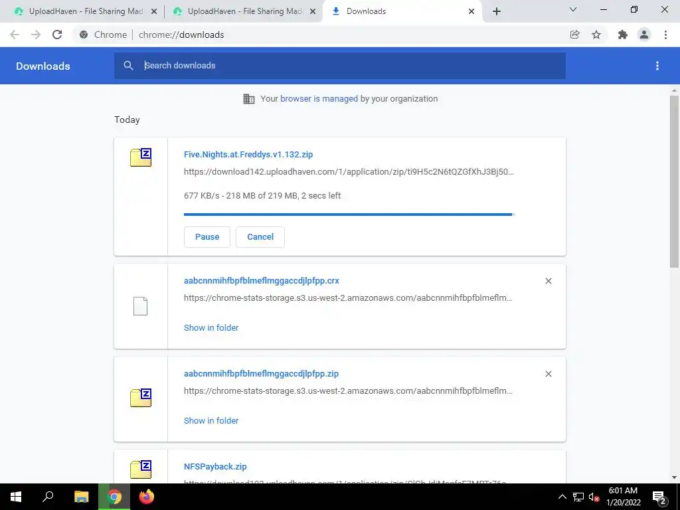Click the blank file icon for .crx download
Image resolution: width=680 pixels, height=510 pixels.
pyautogui.click(x=141, y=306)
